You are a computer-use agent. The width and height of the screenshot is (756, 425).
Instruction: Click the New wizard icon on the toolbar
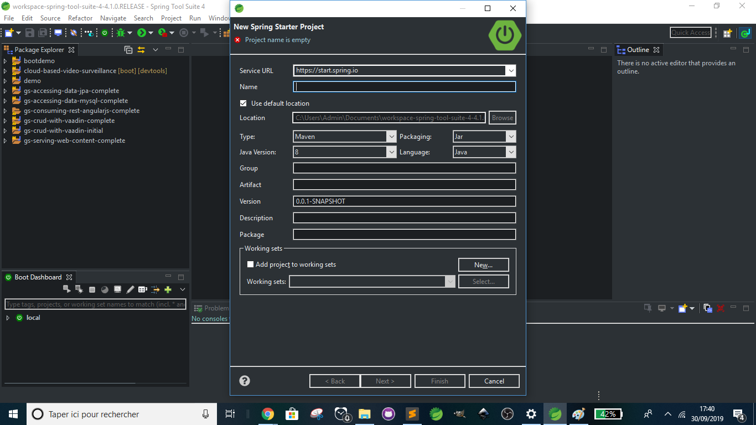coord(9,32)
